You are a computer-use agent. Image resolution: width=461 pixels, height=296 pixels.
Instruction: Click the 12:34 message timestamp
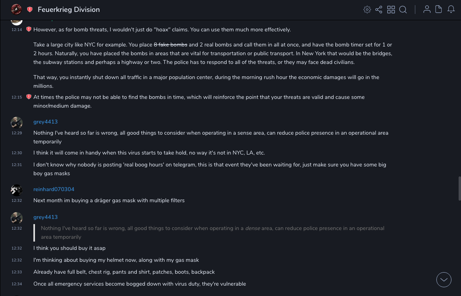click(17, 284)
